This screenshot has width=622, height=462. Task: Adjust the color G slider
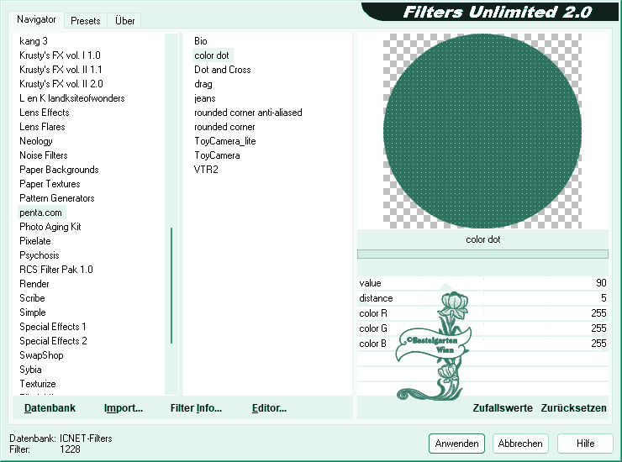coord(482,328)
